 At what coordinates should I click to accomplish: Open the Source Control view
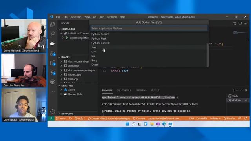click(53, 72)
